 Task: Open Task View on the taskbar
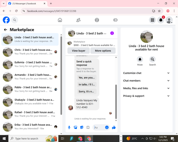click(62, 138)
